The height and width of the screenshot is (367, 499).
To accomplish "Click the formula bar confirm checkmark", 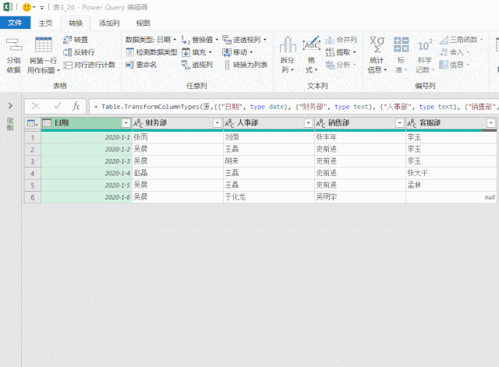I will pos(57,106).
